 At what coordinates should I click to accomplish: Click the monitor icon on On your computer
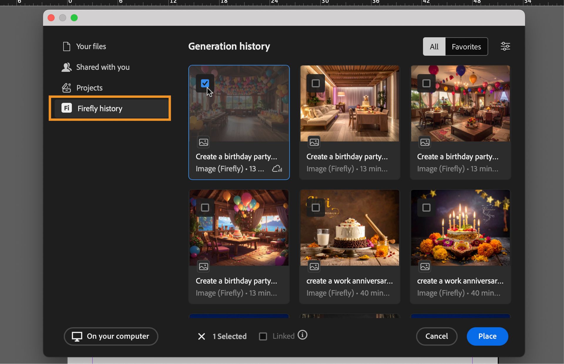[77, 336]
